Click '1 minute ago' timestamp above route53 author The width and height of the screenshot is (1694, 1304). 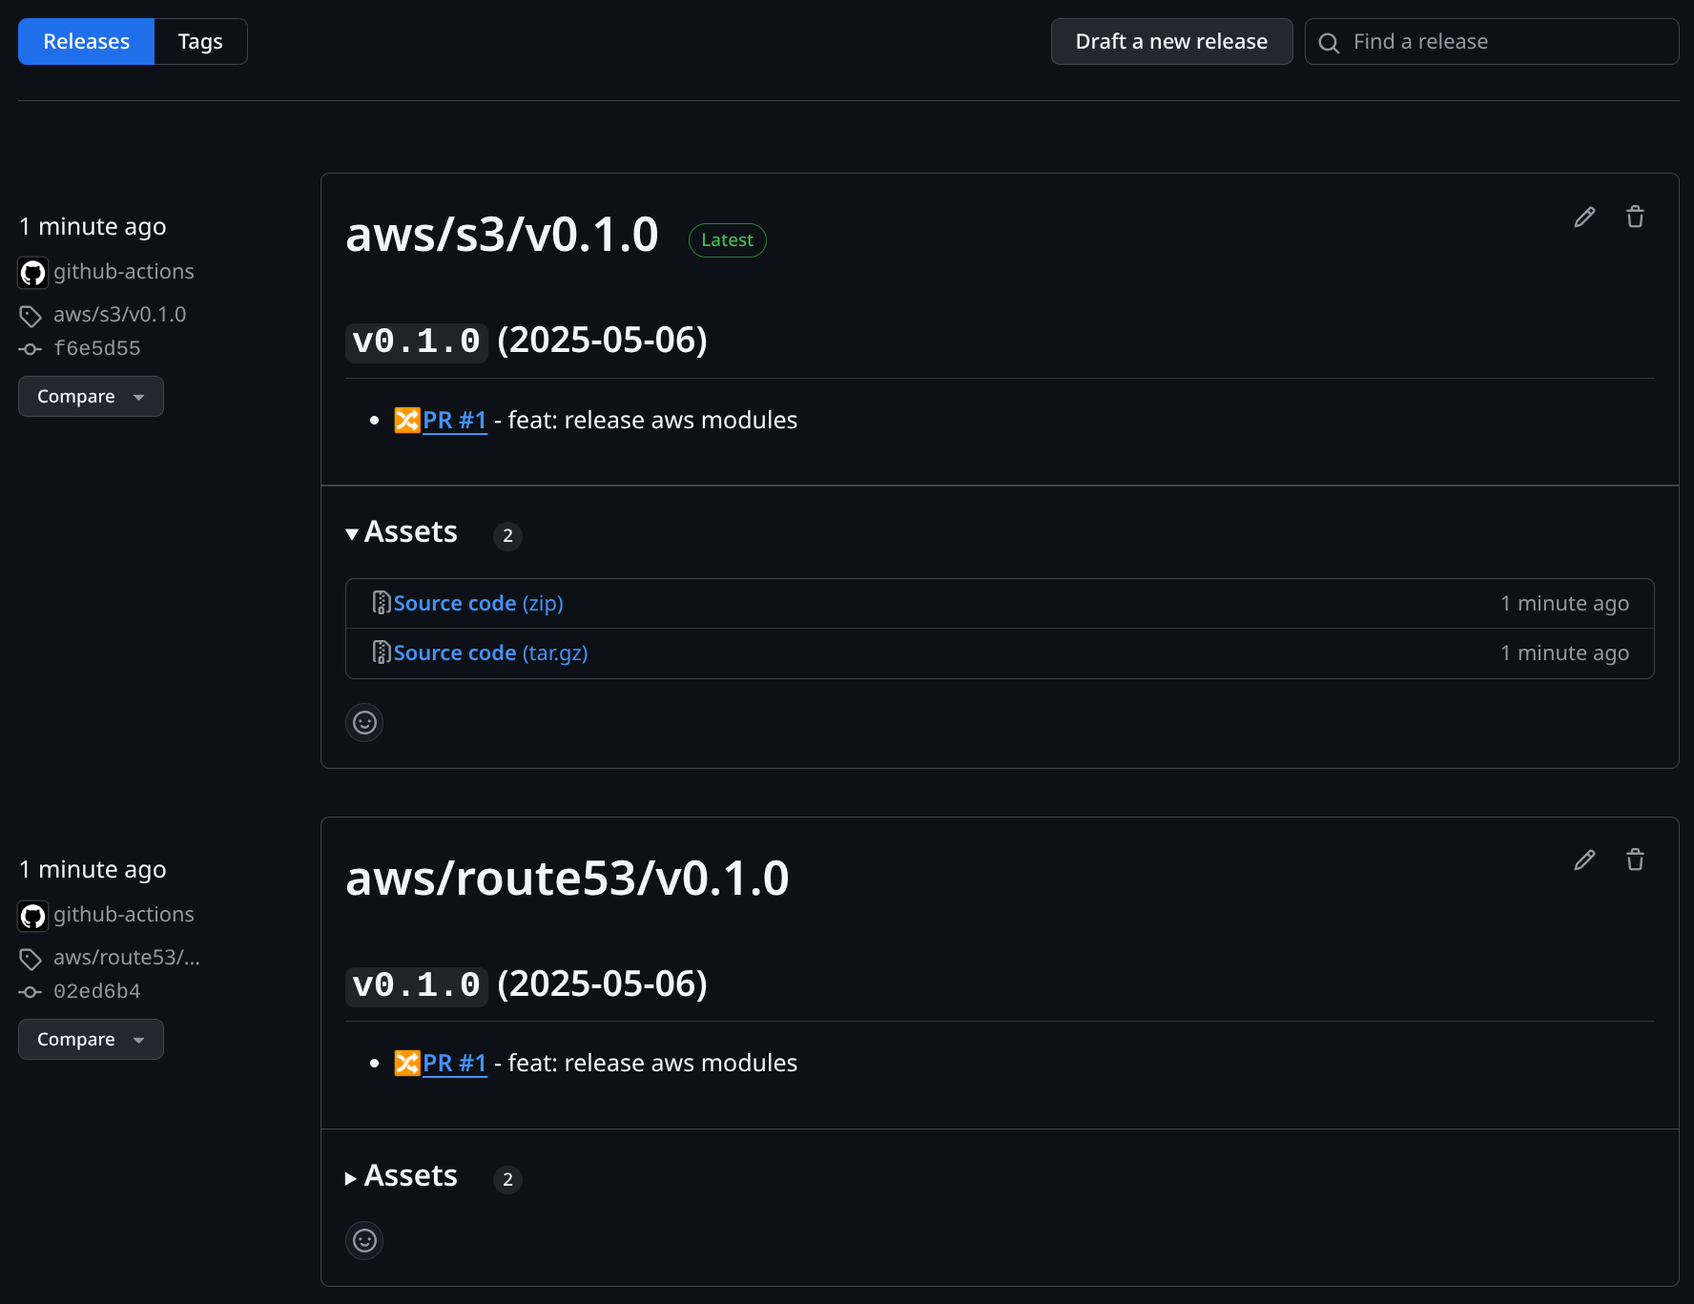point(93,870)
